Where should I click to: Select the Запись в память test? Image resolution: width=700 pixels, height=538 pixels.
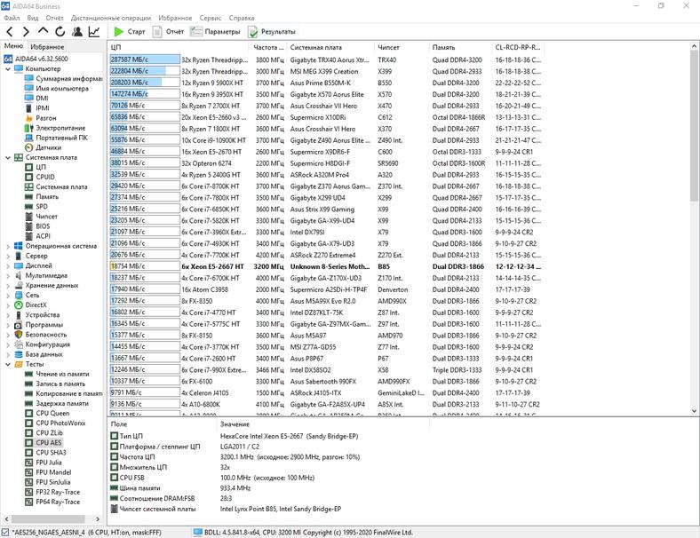[60, 384]
